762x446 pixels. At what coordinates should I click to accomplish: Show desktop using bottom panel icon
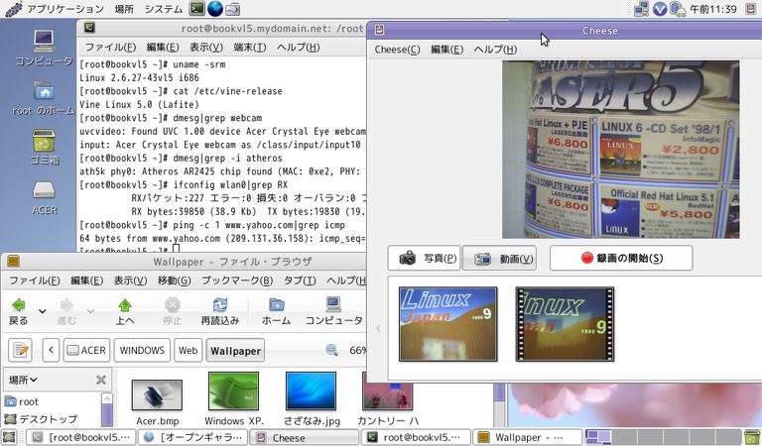click(9, 437)
